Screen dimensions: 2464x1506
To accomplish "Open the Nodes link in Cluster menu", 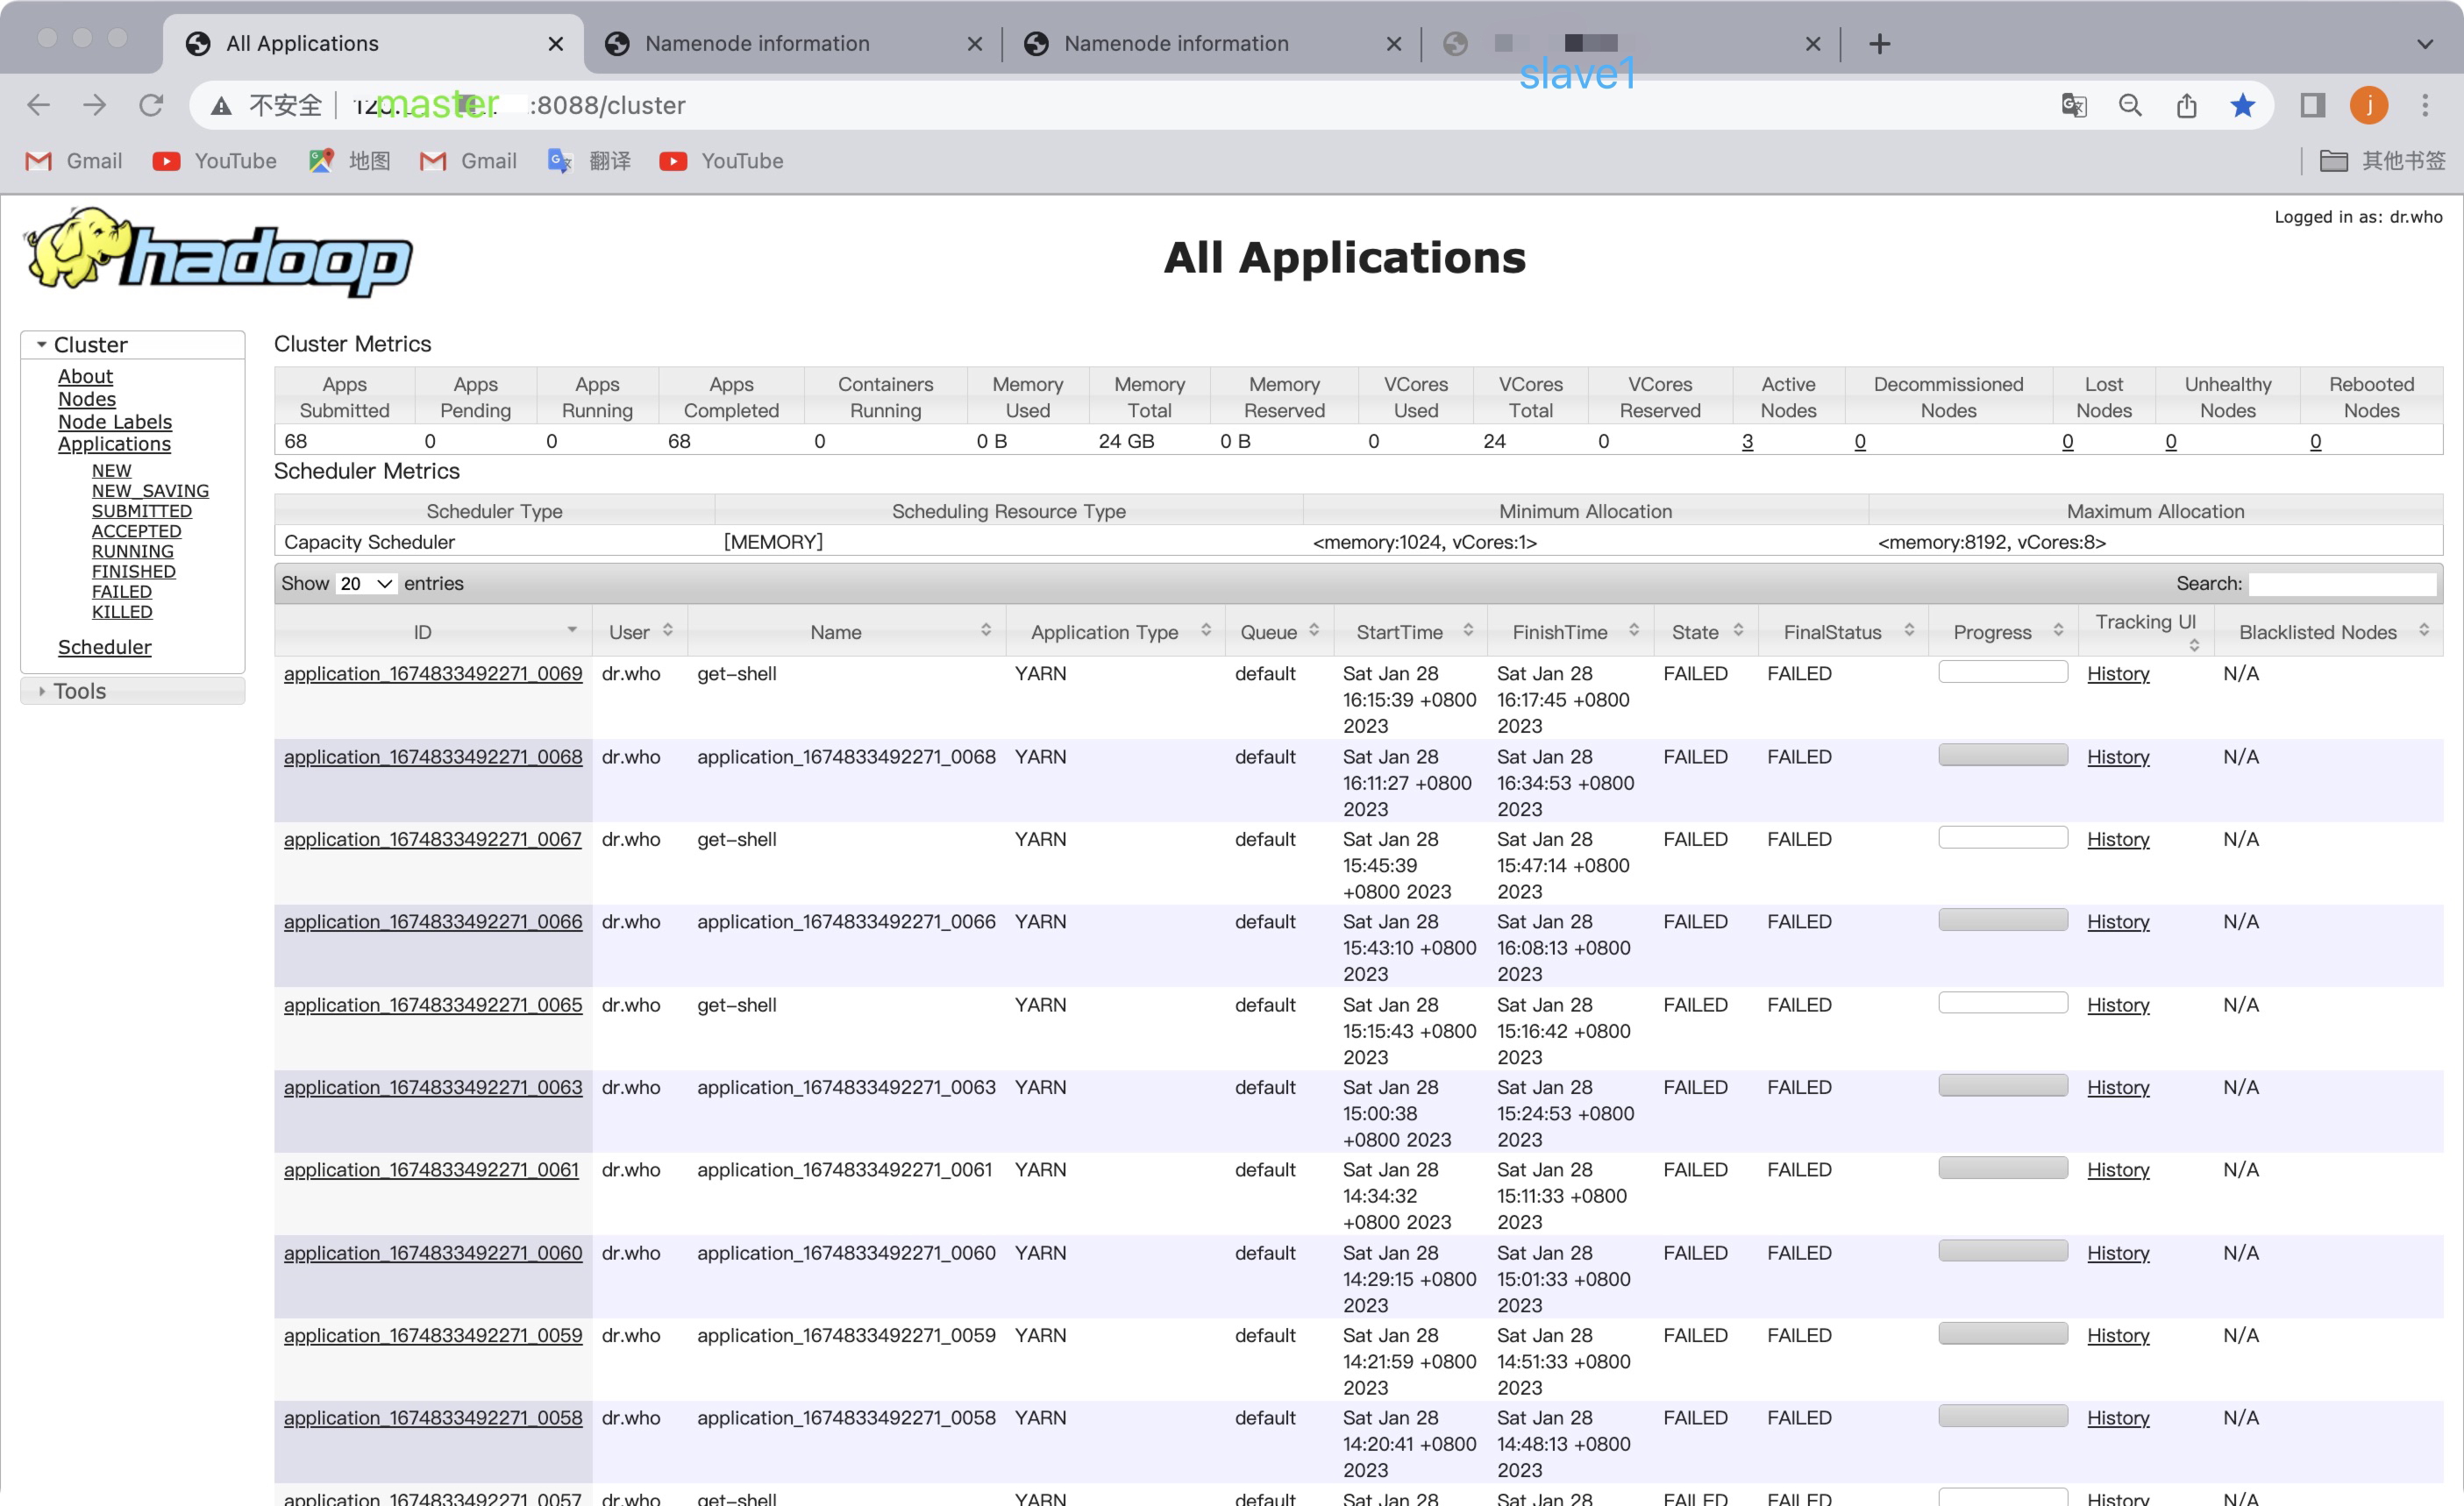I will pyautogui.click(x=87, y=399).
